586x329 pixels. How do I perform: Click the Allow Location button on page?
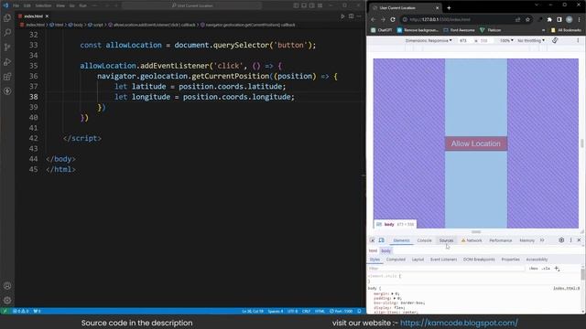476,143
